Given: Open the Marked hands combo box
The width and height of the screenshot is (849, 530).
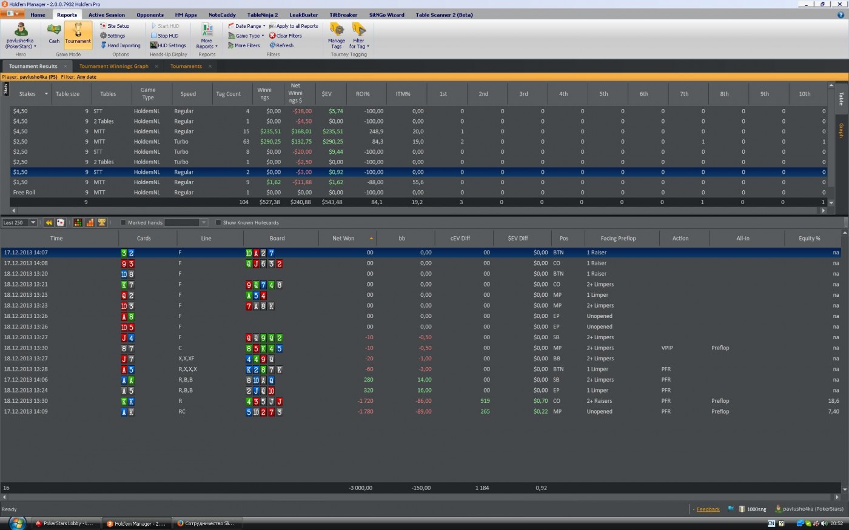Looking at the screenshot, I should click(186, 223).
